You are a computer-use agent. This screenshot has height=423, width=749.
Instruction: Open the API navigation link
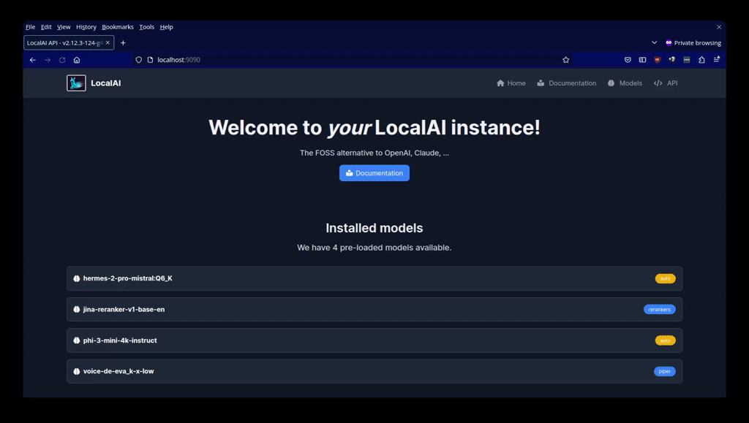click(x=666, y=83)
